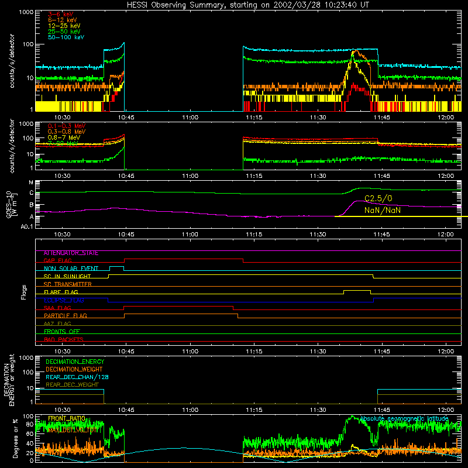Select the 0.1-0.3 MeV legend label

point(67,126)
